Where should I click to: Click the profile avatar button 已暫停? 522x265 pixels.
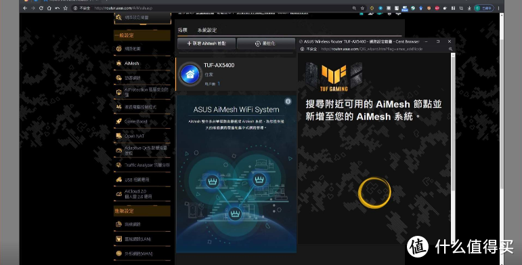483,8
